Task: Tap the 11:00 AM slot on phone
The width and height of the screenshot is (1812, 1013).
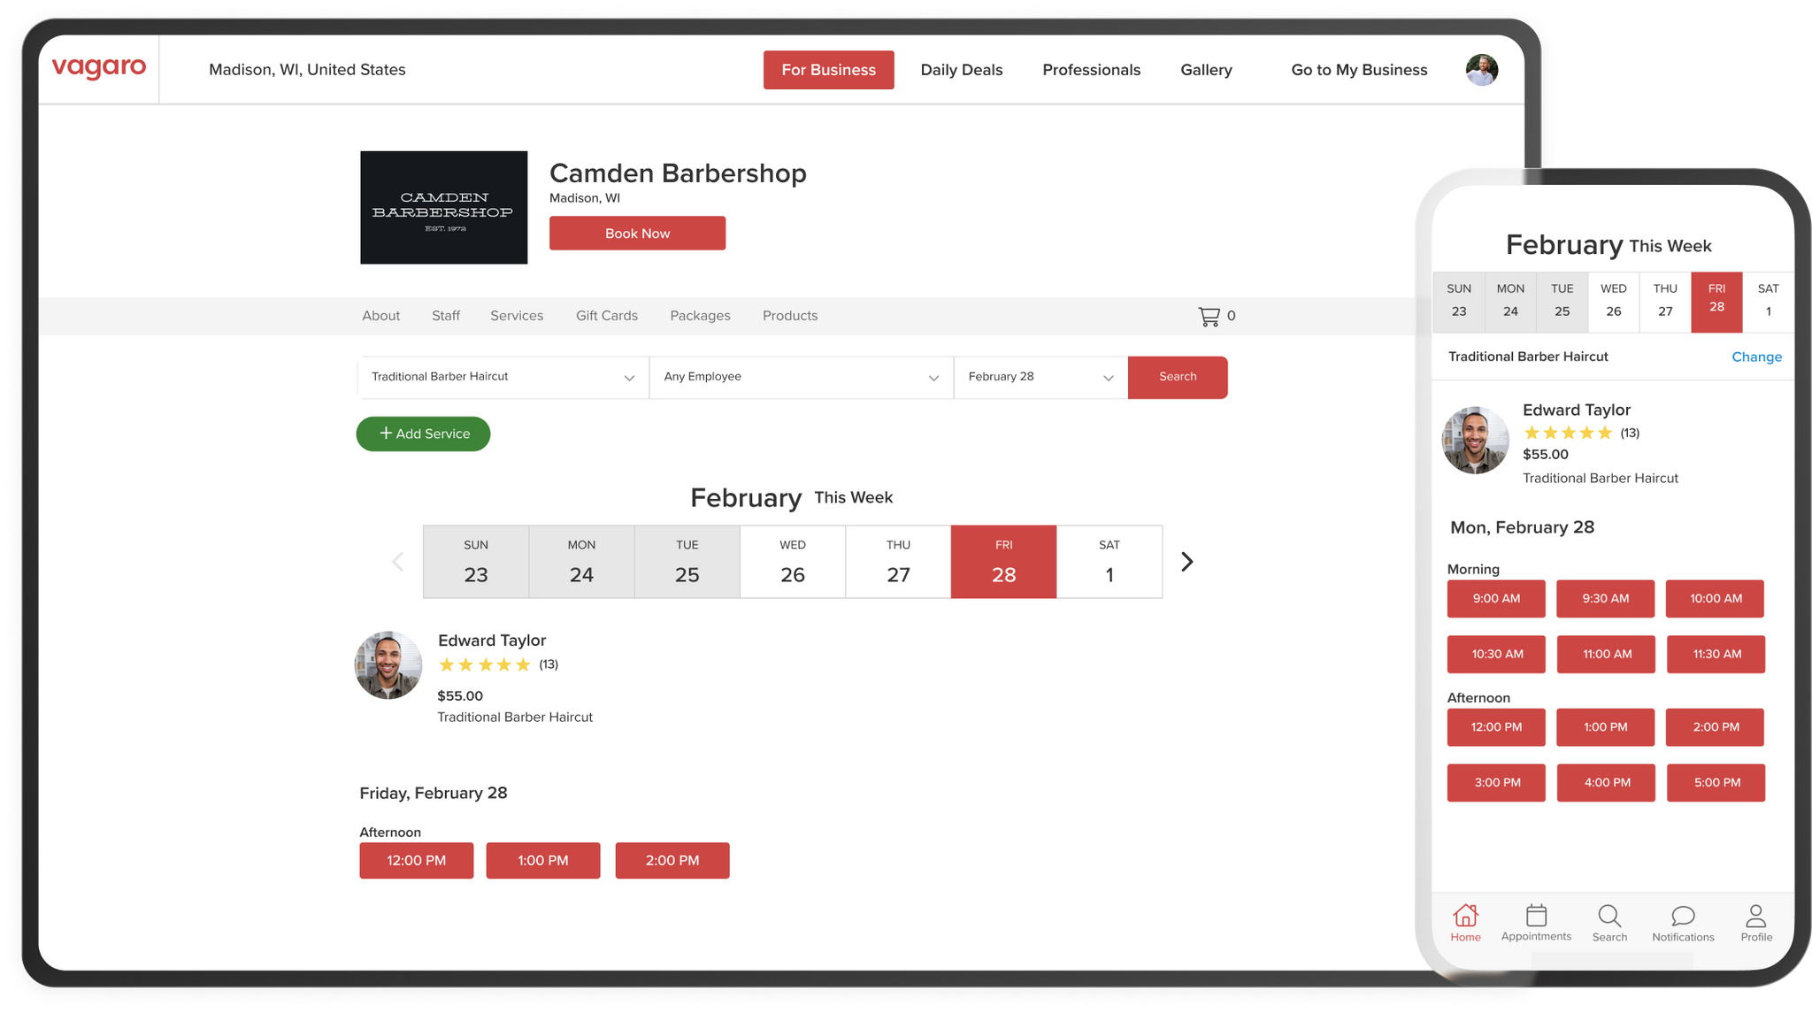Action: click(x=1607, y=655)
